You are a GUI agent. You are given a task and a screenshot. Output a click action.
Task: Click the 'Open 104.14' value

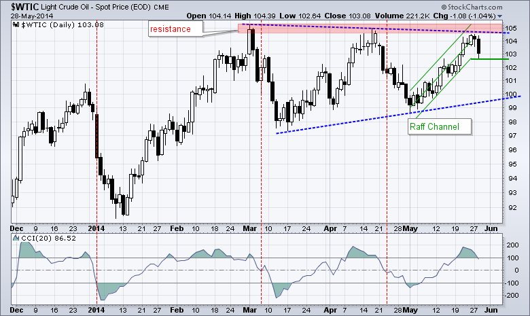coord(209,16)
